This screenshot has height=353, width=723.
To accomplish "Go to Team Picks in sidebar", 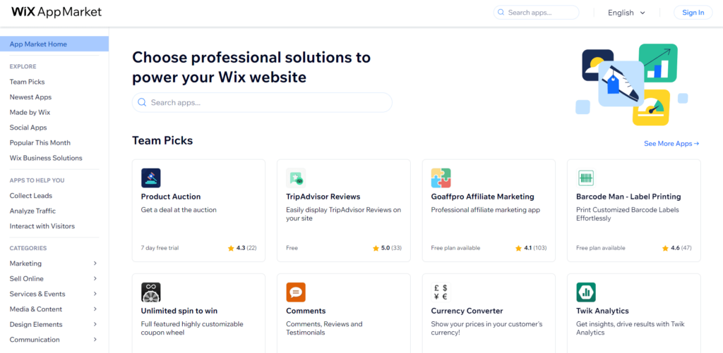I will click(x=28, y=82).
